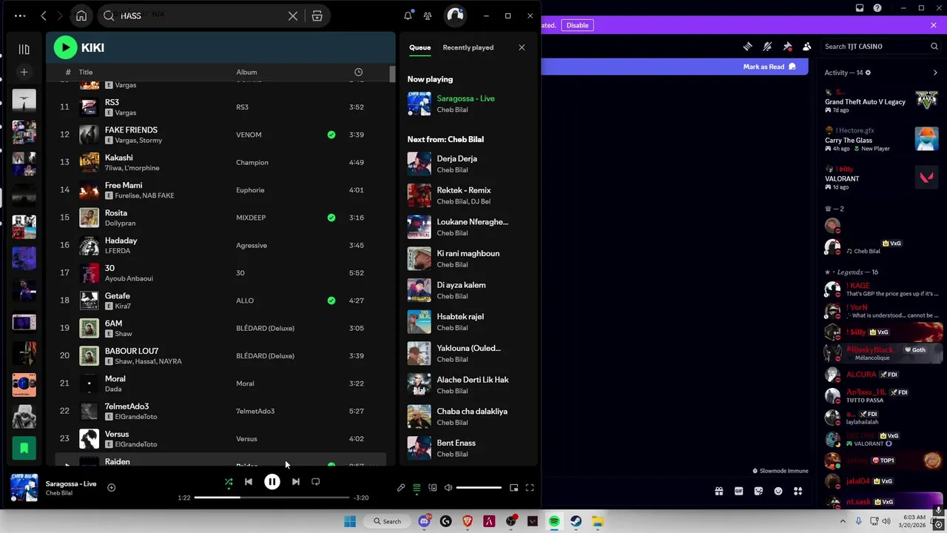
Task: Toggle saved check on FAKE FRIENDS
Action: click(331, 135)
